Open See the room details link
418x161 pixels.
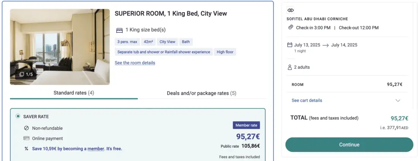(x=135, y=63)
